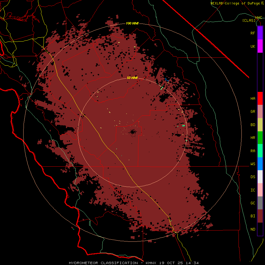Click the HYDROMETEOR CLASSIFICATION title text
Image resolution: width=265 pixels, height=265 pixels.
coord(103,263)
